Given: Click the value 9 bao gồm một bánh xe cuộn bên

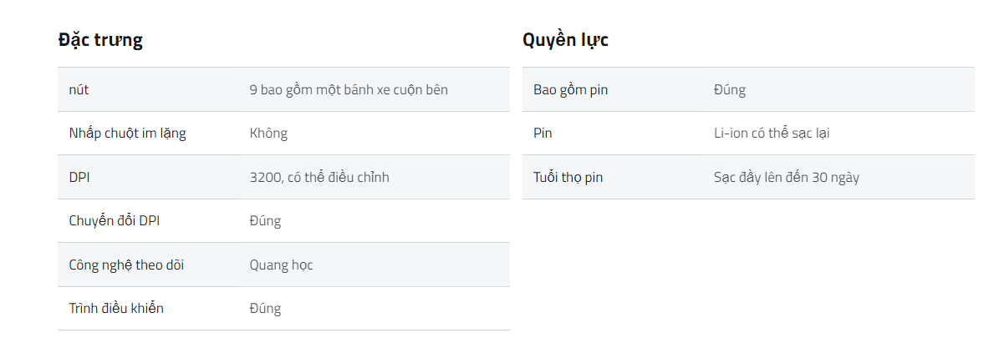Looking at the screenshot, I should pyautogui.click(x=349, y=89).
